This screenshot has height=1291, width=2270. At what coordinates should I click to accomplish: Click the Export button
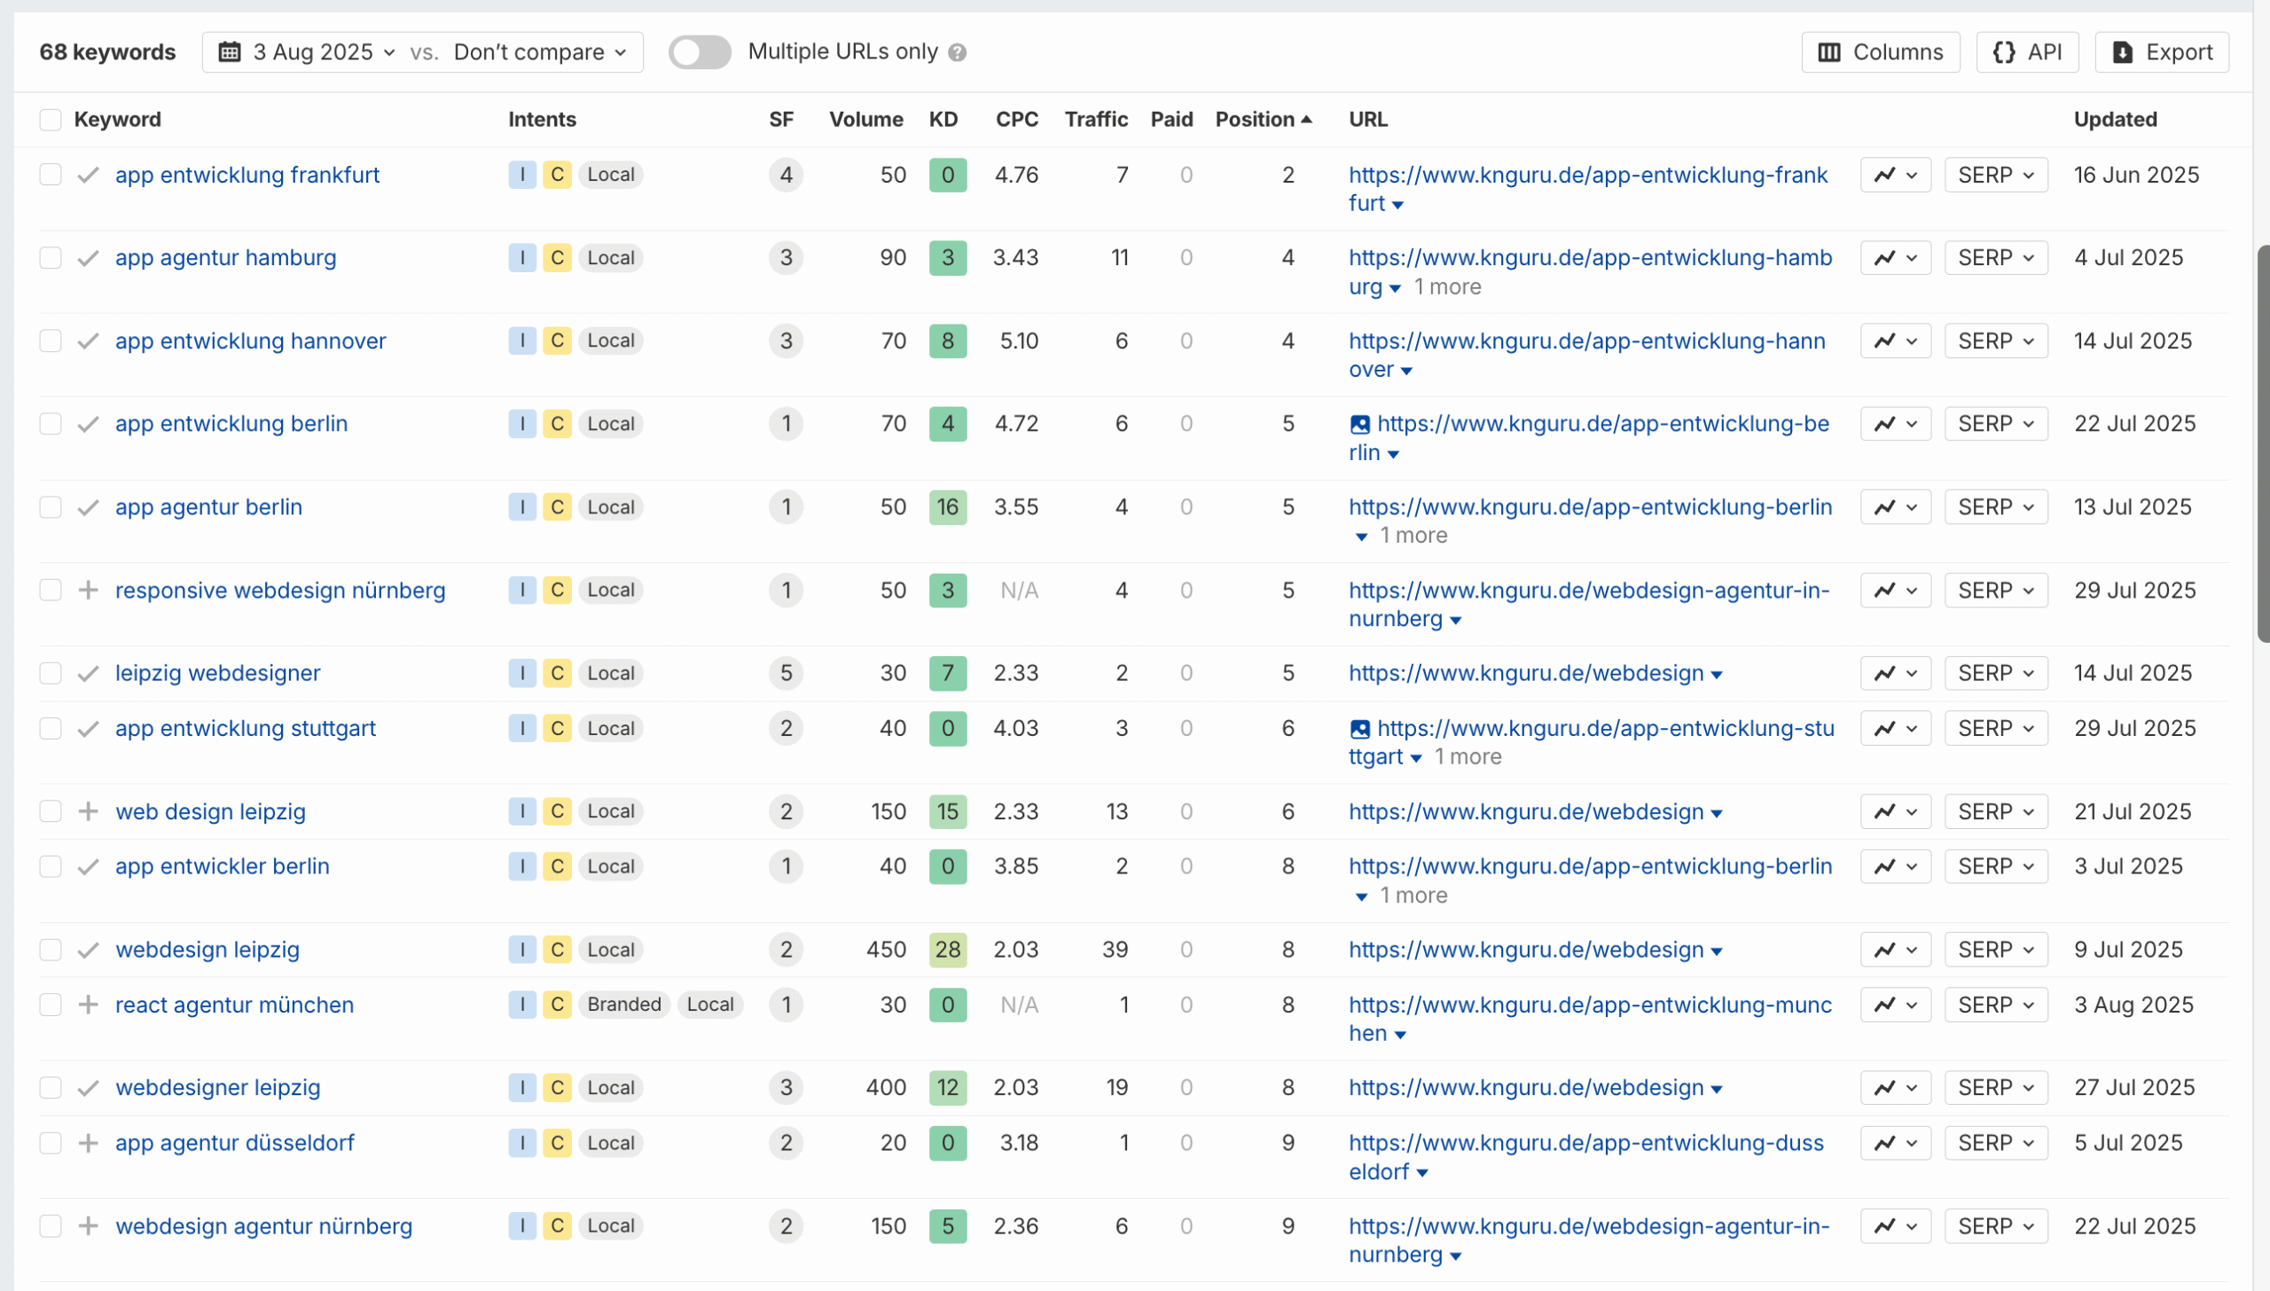[2161, 51]
